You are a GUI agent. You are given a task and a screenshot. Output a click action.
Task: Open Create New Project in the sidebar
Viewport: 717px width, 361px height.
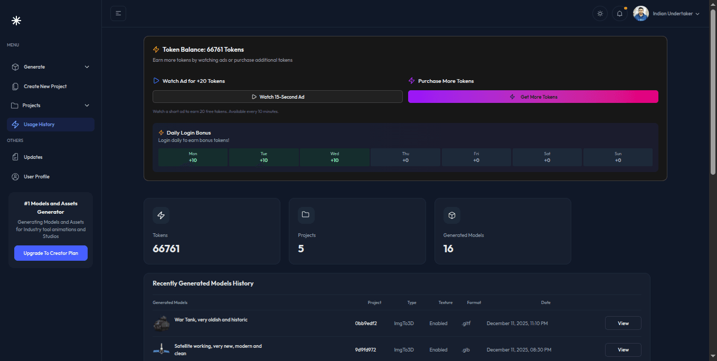[x=45, y=87]
